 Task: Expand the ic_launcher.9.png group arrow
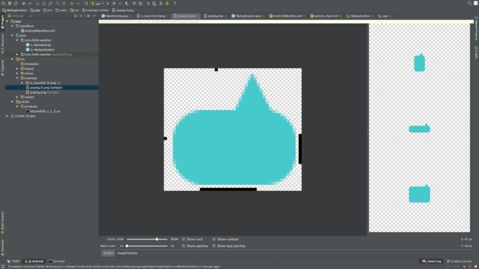pos(22,83)
